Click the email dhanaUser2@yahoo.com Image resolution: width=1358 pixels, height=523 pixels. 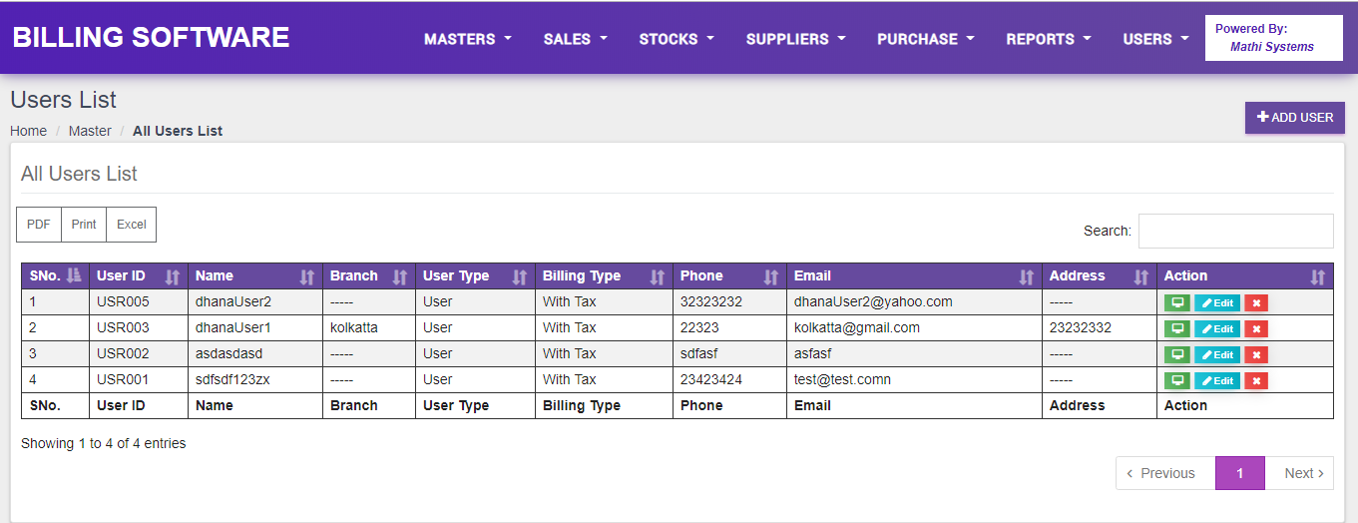click(873, 301)
